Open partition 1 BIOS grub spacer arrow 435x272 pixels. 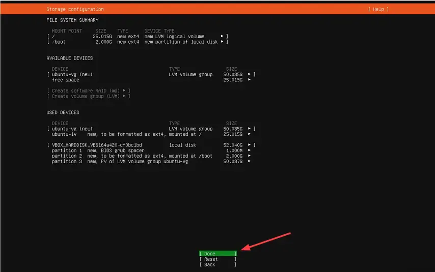coord(249,150)
